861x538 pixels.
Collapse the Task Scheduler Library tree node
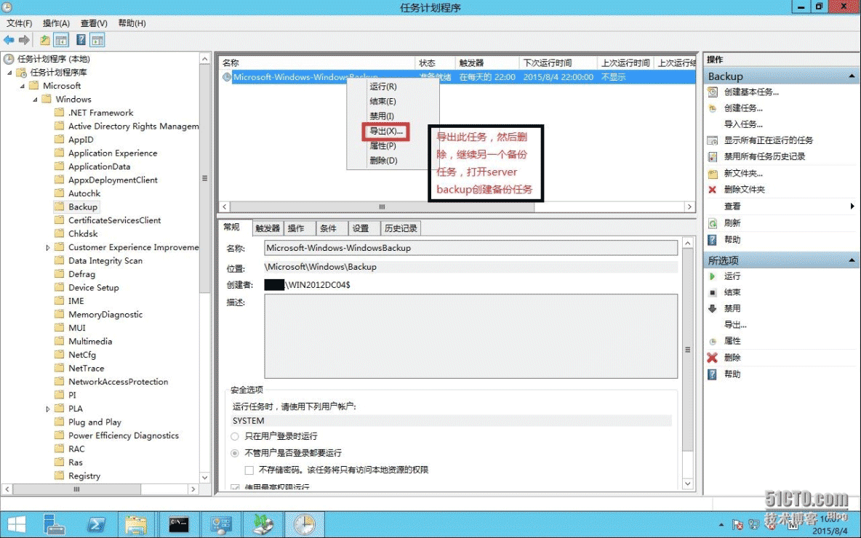coord(9,73)
